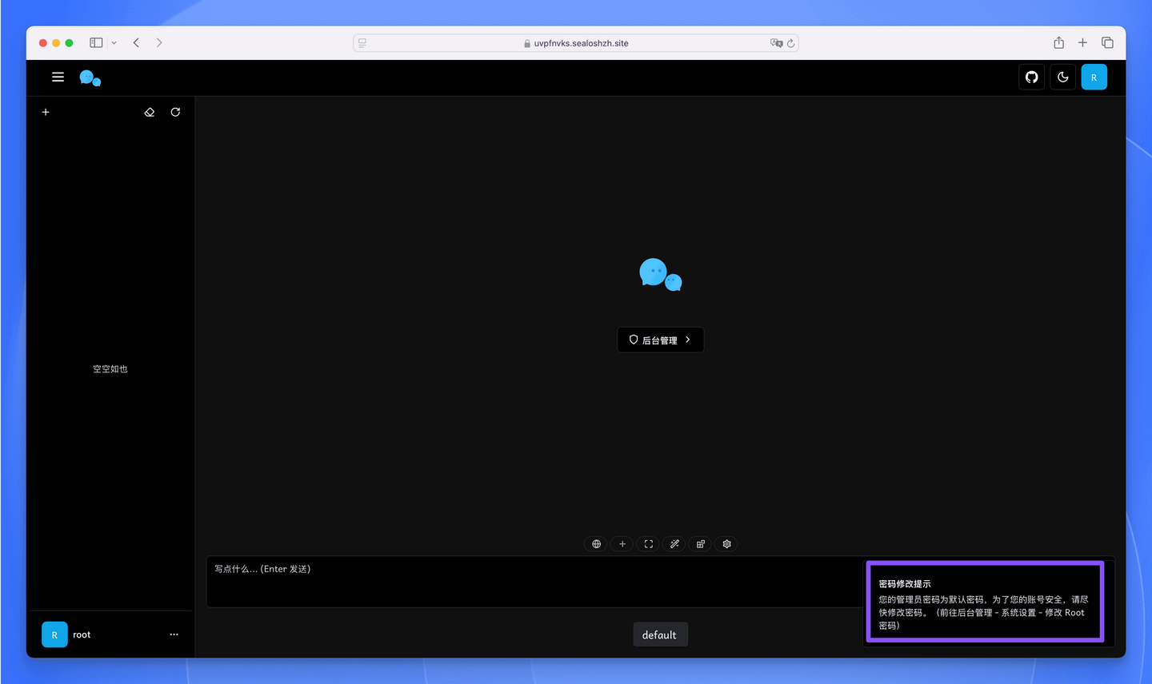Expand the chat to fullscreen mode

tap(648, 543)
